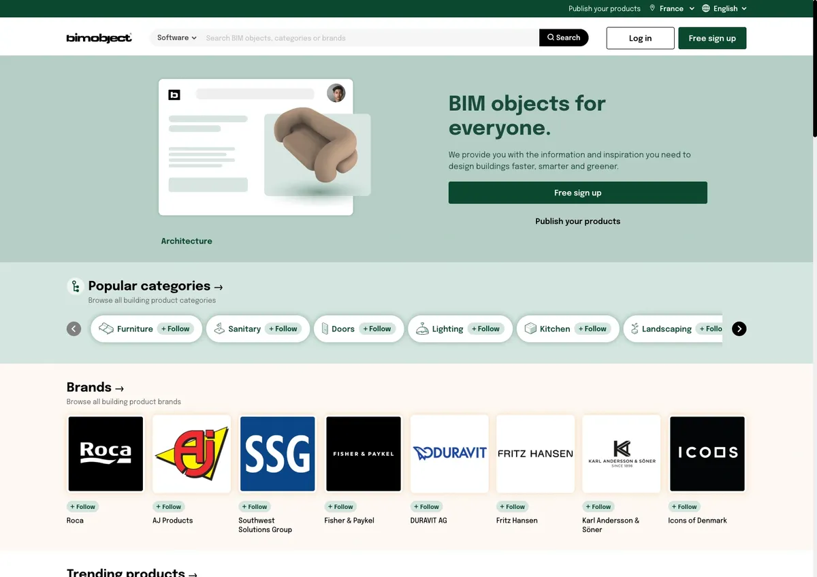This screenshot has height=577, width=817.
Task: Follow the Furniture category
Action: point(176,329)
